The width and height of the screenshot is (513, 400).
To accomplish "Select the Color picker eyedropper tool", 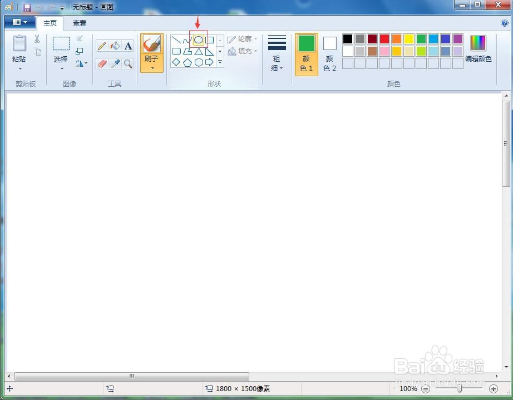I will [x=115, y=63].
